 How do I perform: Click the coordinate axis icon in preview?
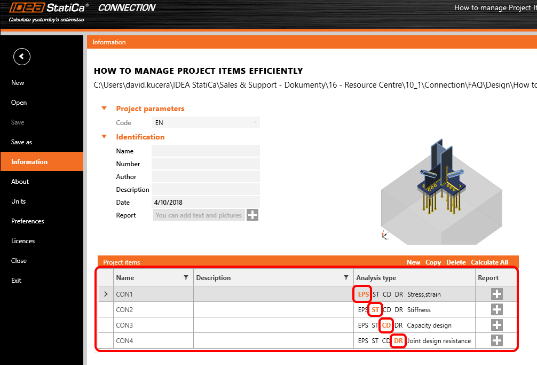click(x=385, y=235)
